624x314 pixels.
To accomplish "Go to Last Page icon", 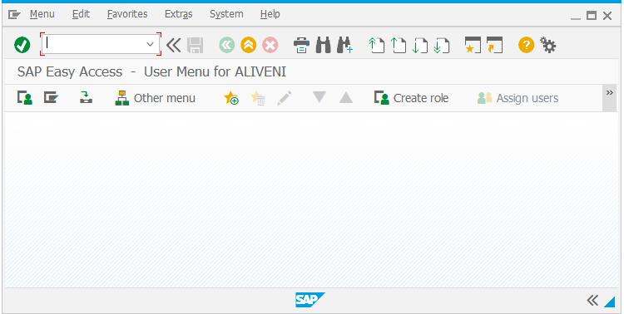I will point(441,45).
